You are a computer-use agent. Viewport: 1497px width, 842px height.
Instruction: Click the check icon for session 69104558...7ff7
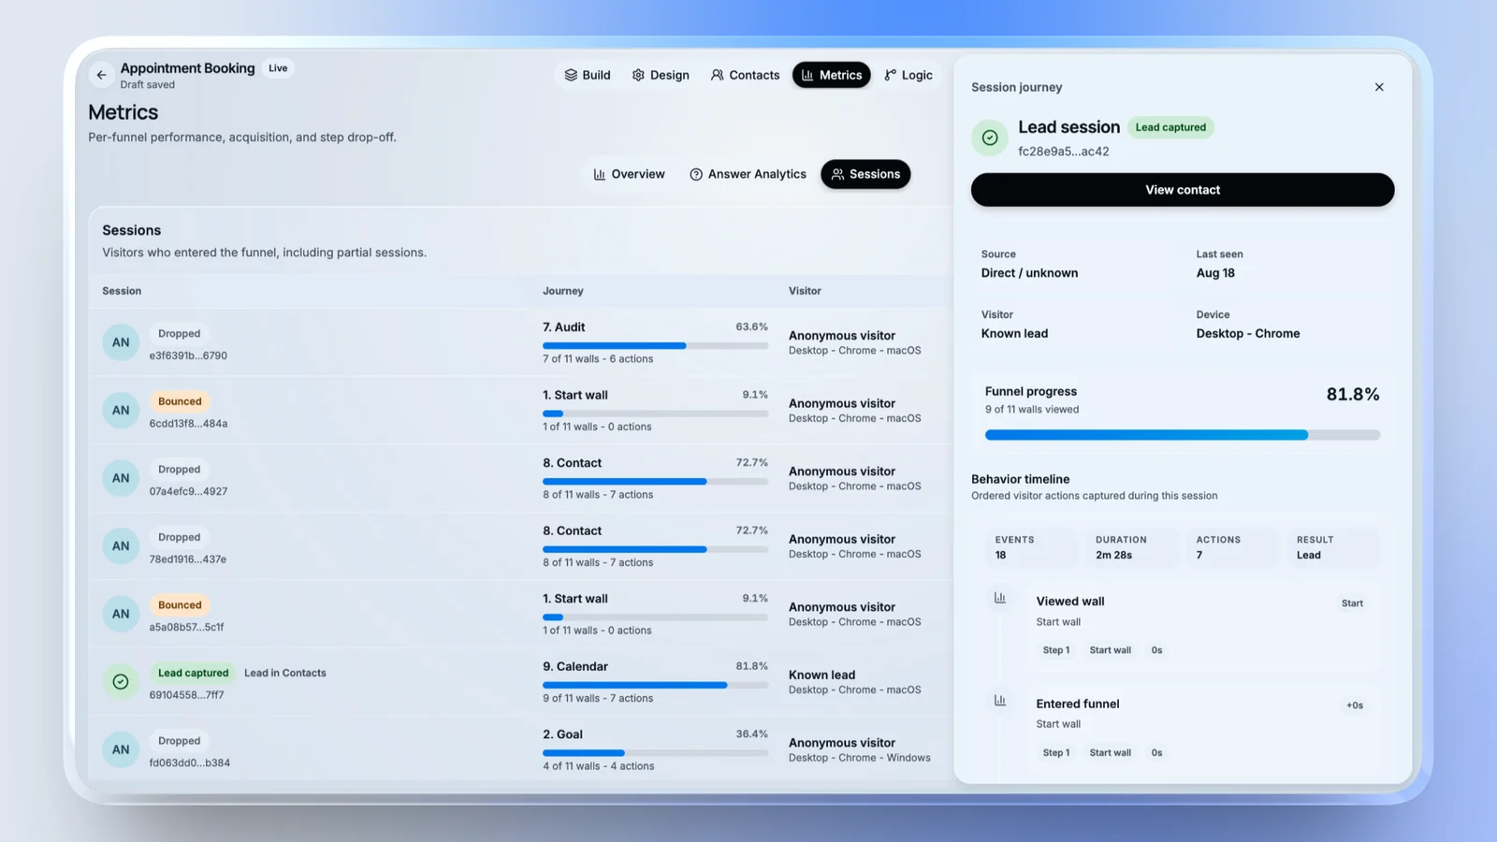click(x=121, y=682)
